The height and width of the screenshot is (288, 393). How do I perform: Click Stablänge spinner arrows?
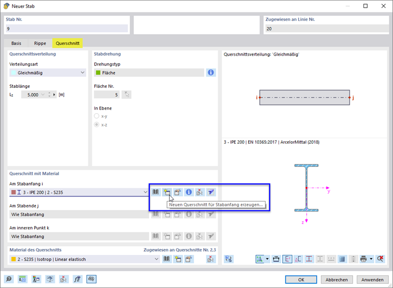[49, 95]
